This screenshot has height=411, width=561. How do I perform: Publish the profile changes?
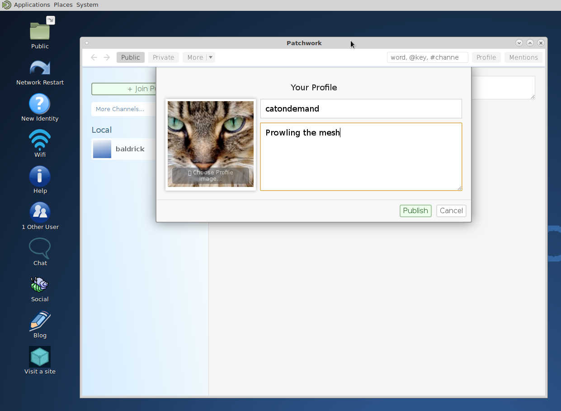[415, 211]
